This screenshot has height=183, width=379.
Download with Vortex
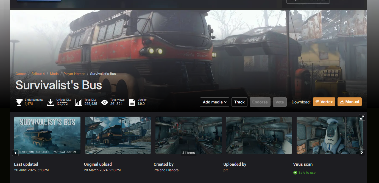pos(324,102)
